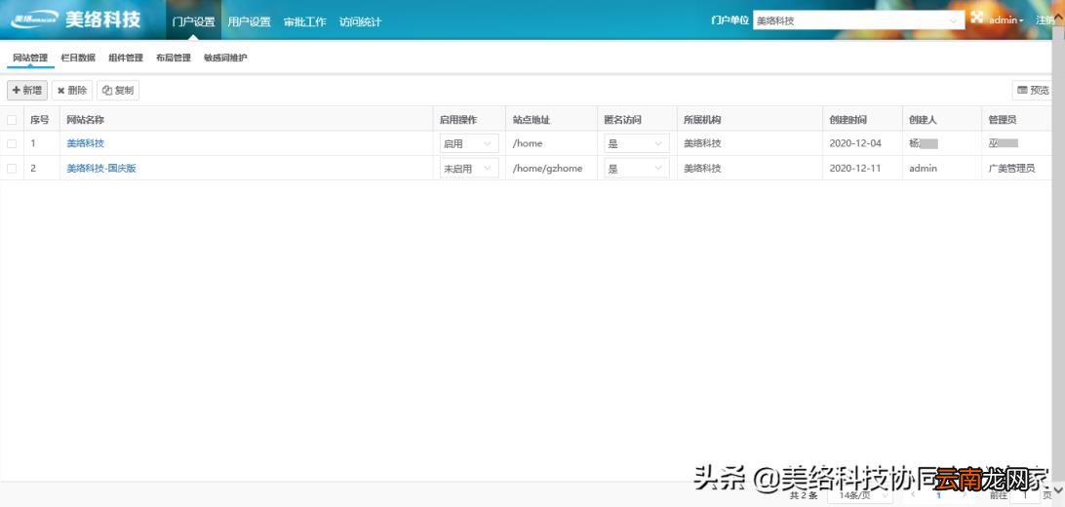Viewport: 1065px width, 507px height.
Task: Open 未启用 status dropdown for 国庆版 row
Action: point(469,168)
